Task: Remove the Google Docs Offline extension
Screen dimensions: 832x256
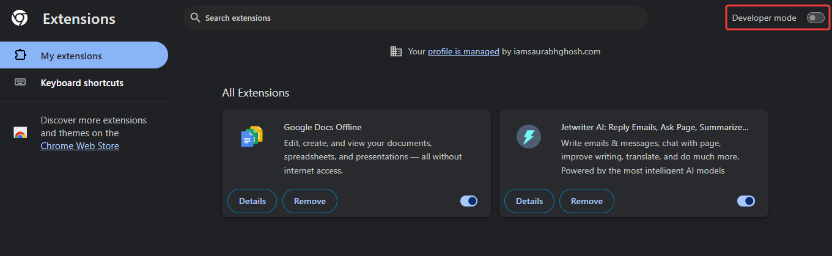Action: point(310,201)
